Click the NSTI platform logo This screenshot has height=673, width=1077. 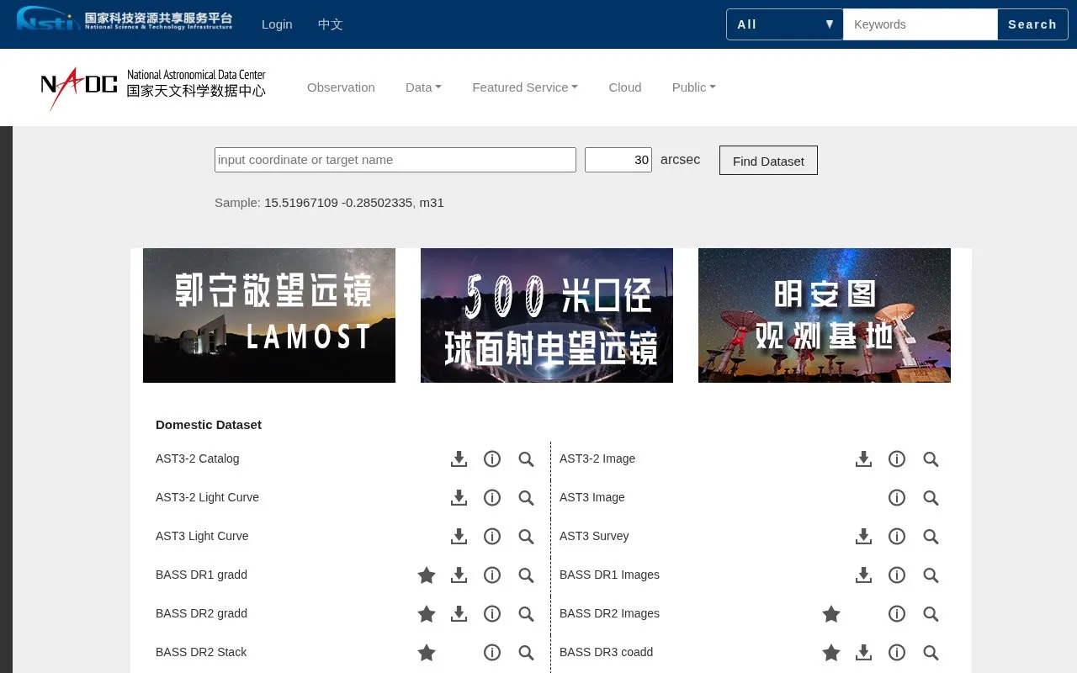pos(125,19)
